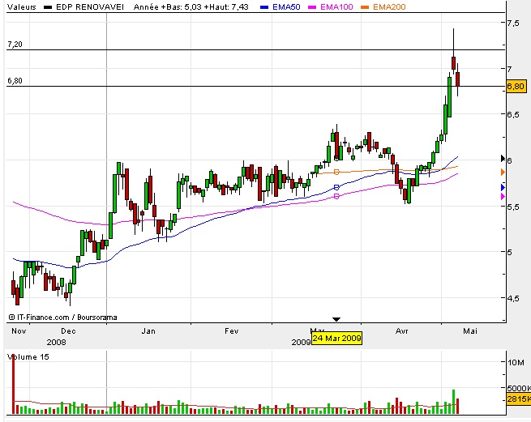Click the blue EMA50 arrow on price axis
Screen dimensions: 531x422
pos(503,187)
